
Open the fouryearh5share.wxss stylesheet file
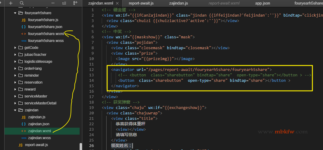pyautogui.click(x=45, y=41)
